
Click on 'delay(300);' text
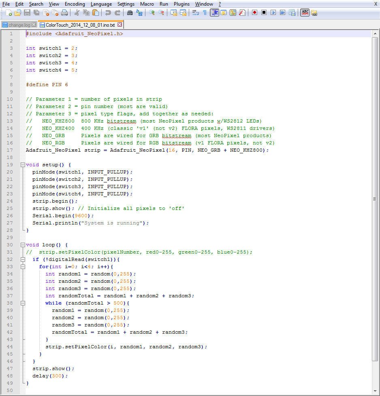50,376
